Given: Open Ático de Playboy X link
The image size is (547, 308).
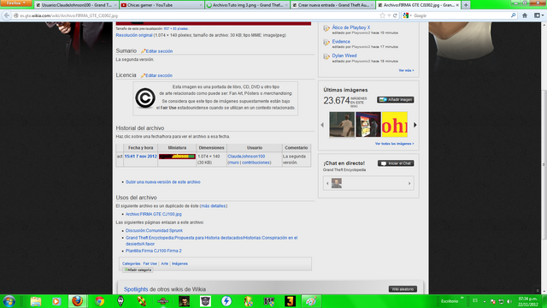Looking at the screenshot, I should (351, 27).
